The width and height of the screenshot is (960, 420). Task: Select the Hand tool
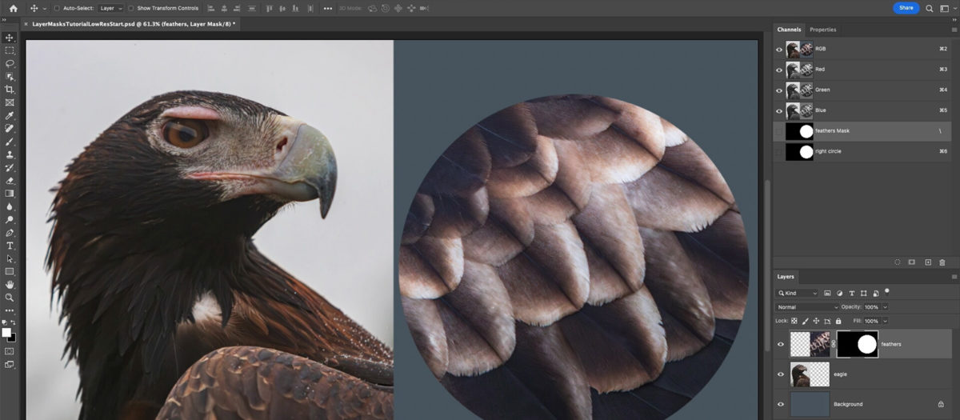[x=10, y=284]
